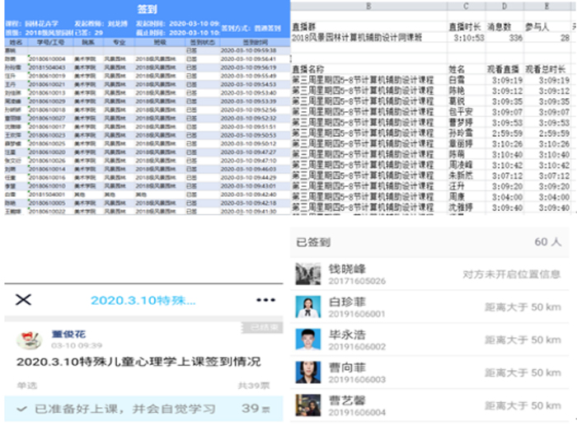Tap 白珍菲's profile picture
577x426 pixels.
click(x=308, y=307)
